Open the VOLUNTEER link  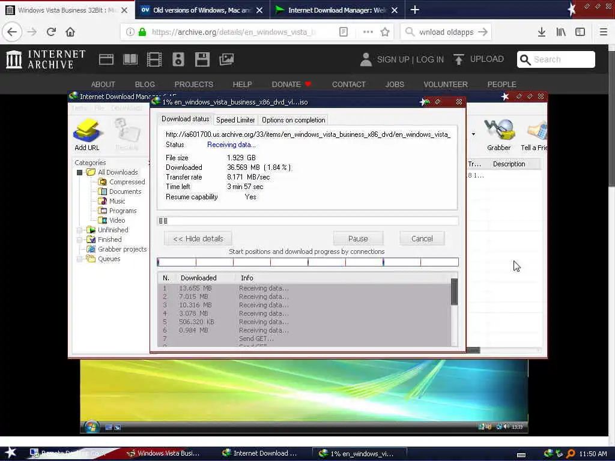coord(446,84)
